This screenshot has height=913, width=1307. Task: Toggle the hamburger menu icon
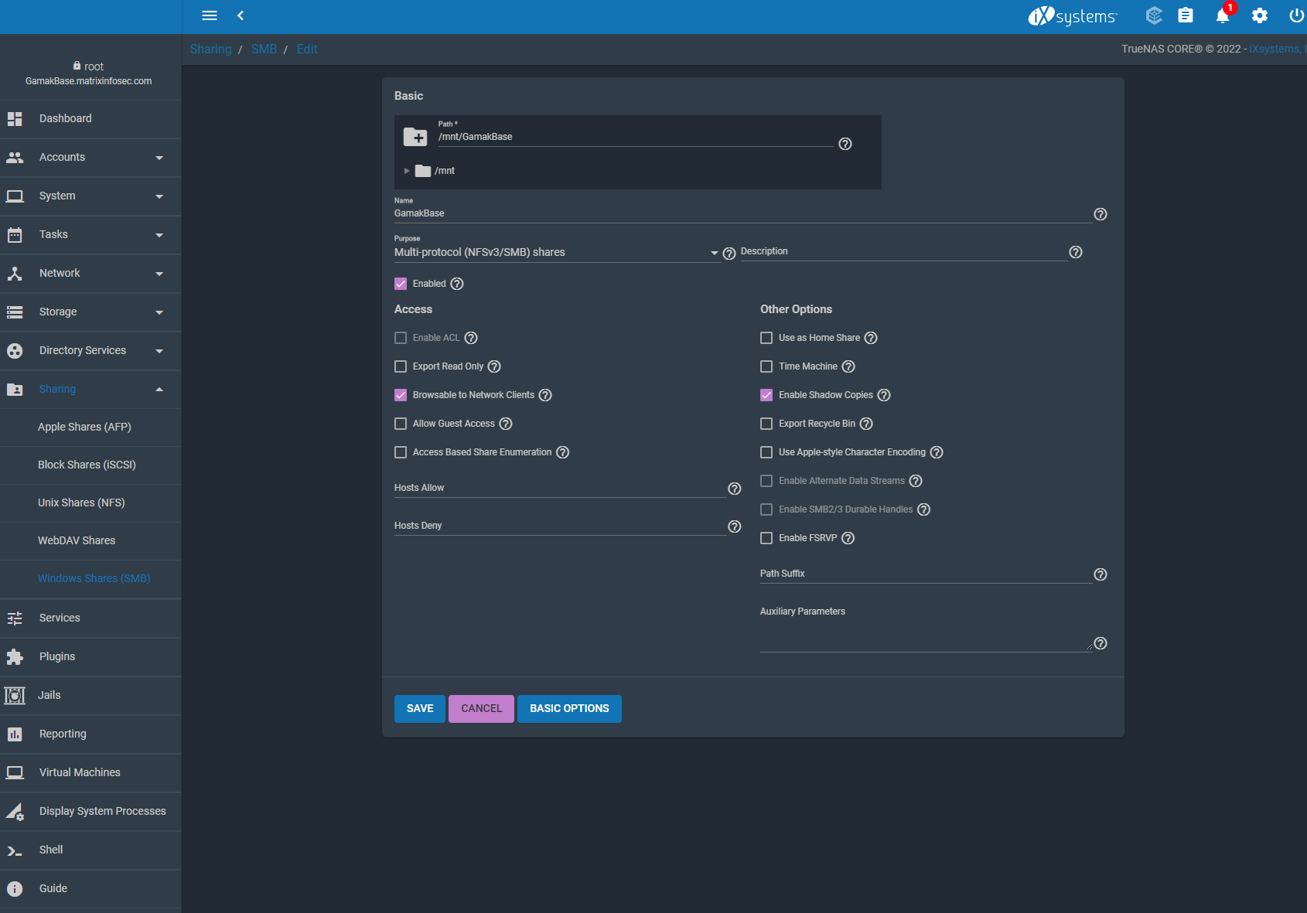(x=210, y=15)
